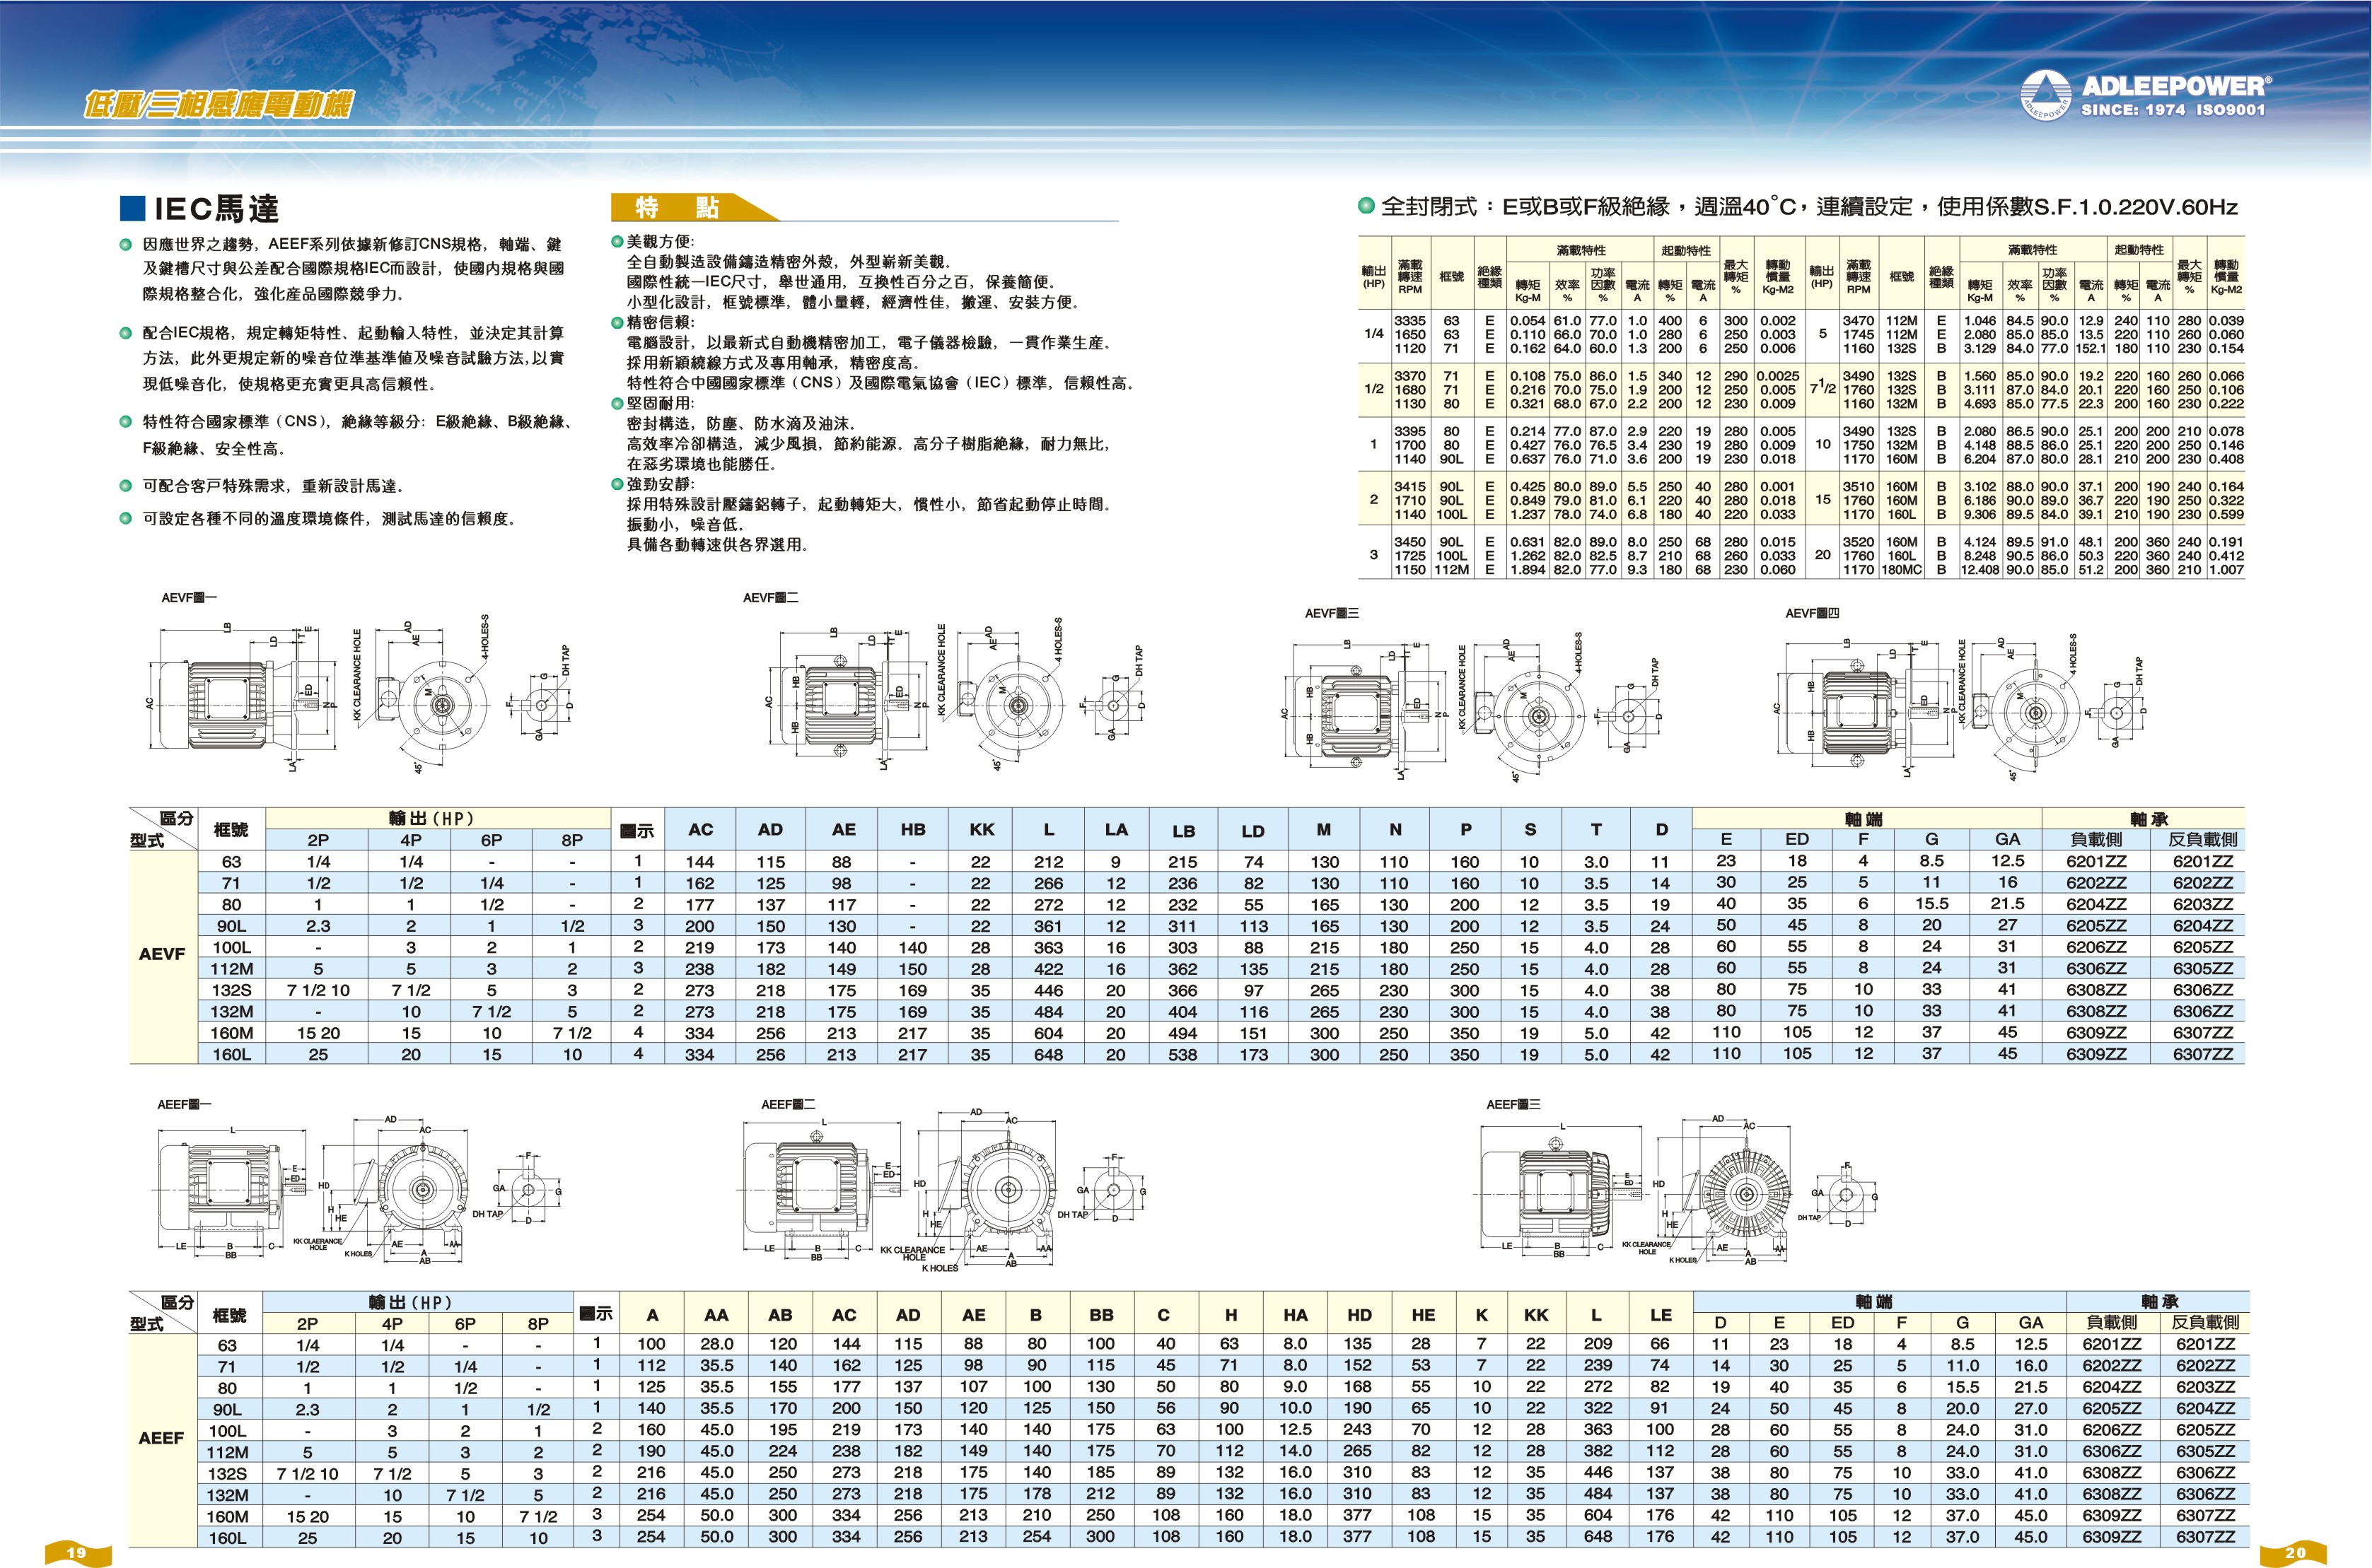
Task: Click the '3335' RPM value in performance table
Action: [x=1409, y=321]
